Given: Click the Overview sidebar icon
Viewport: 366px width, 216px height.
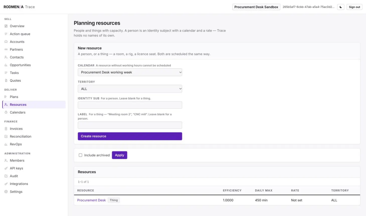Looking at the screenshot, I should point(6,26).
